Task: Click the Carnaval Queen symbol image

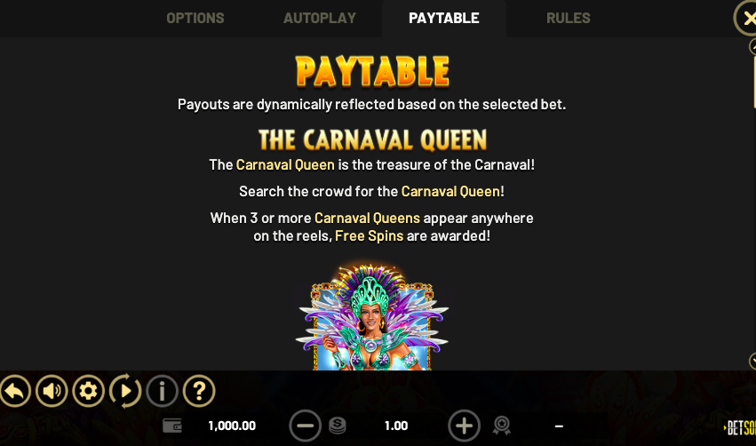Action: pyautogui.click(x=371, y=316)
